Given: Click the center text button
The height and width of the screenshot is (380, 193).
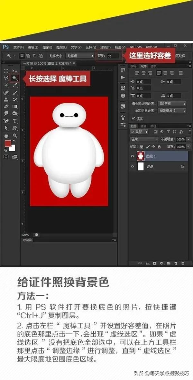Looking at the screenshot, I should (x=143, y=73).
